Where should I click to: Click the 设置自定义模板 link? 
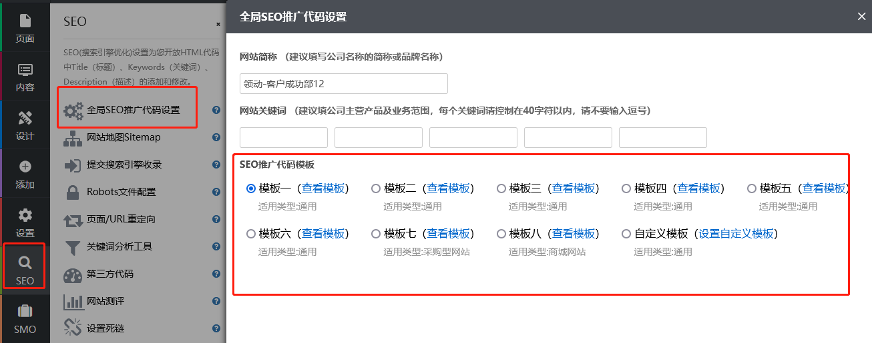(x=736, y=234)
